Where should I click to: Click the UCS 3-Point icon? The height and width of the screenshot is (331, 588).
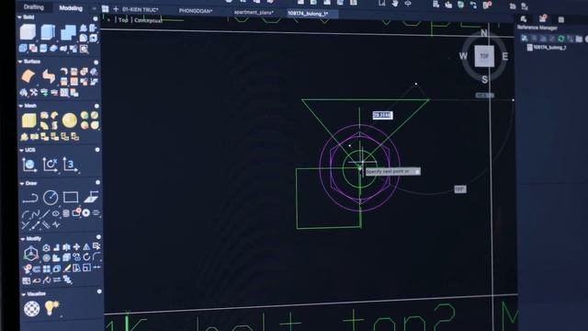(x=70, y=165)
